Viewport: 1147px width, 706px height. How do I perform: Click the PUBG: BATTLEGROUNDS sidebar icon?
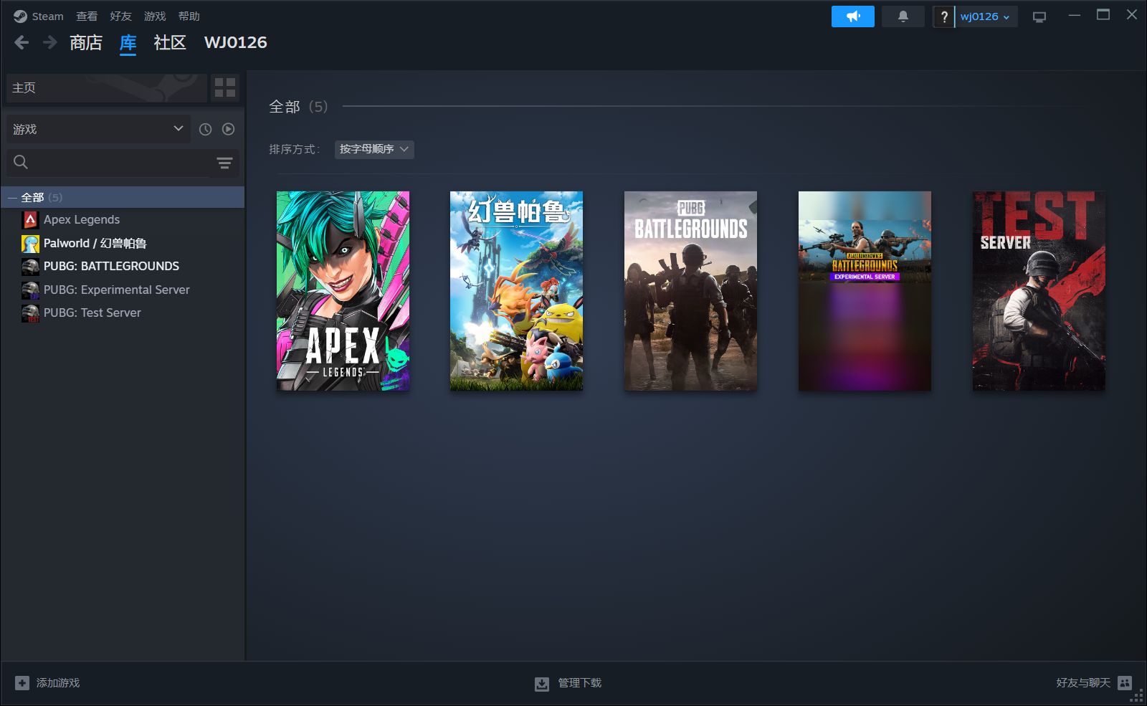(30, 267)
